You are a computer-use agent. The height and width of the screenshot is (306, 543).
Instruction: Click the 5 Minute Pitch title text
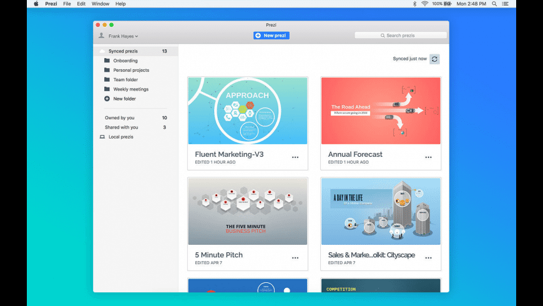(219, 255)
